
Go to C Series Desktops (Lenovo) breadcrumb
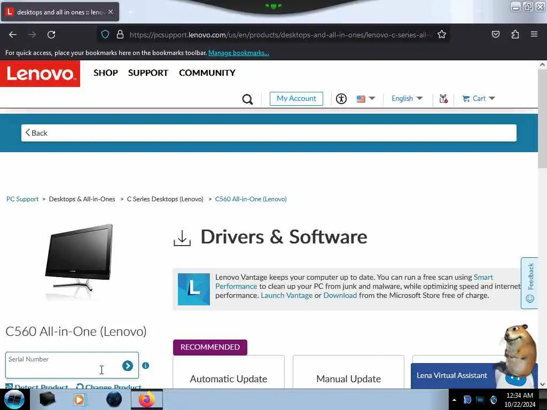[x=165, y=199]
